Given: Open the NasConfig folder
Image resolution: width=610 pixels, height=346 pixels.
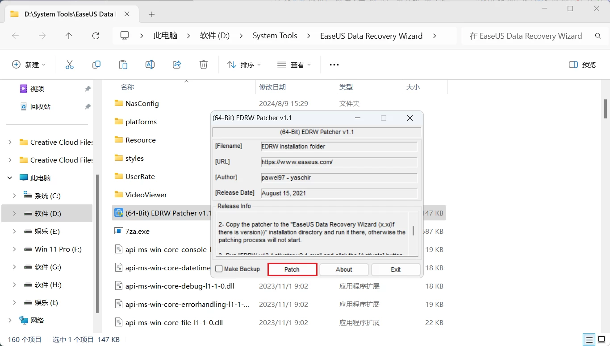Looking at the screenshot, I should 142,103.
